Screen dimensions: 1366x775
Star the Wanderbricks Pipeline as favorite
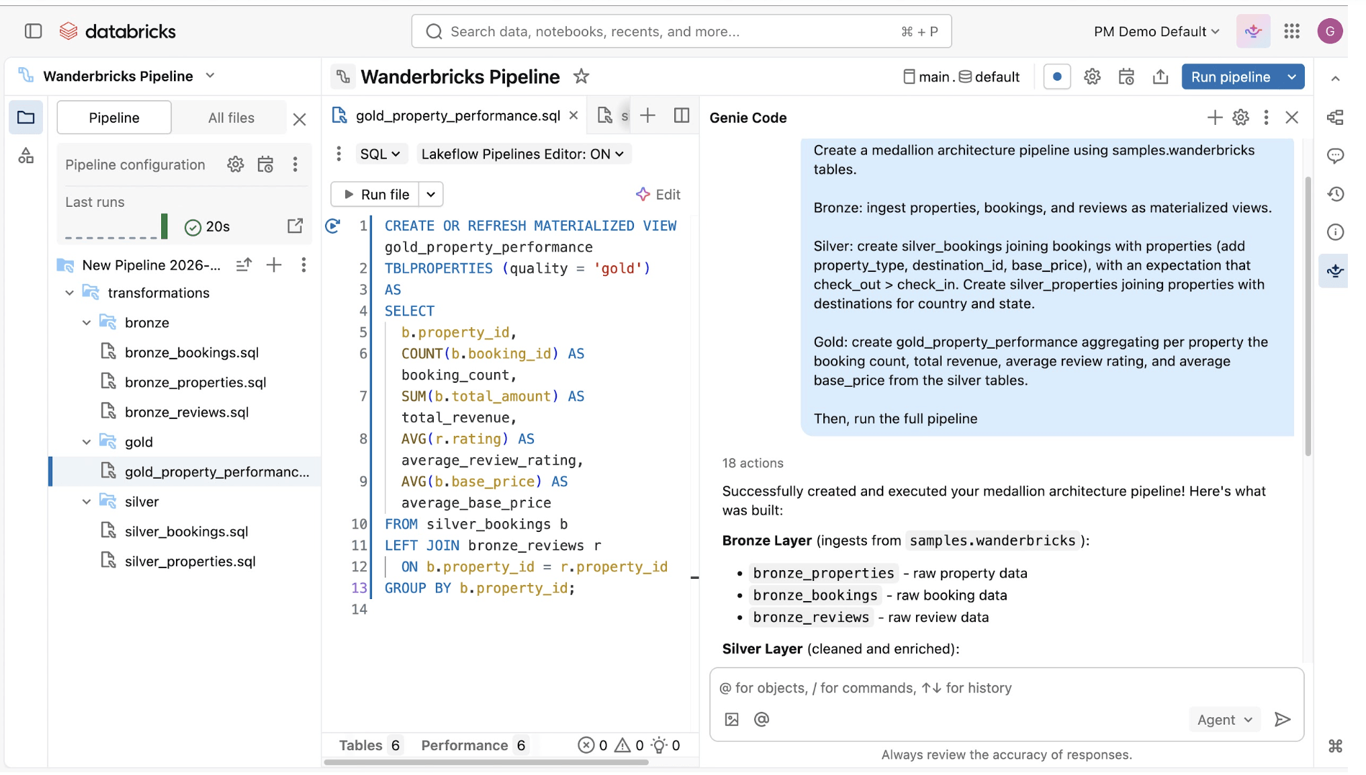tap(581, 77)
